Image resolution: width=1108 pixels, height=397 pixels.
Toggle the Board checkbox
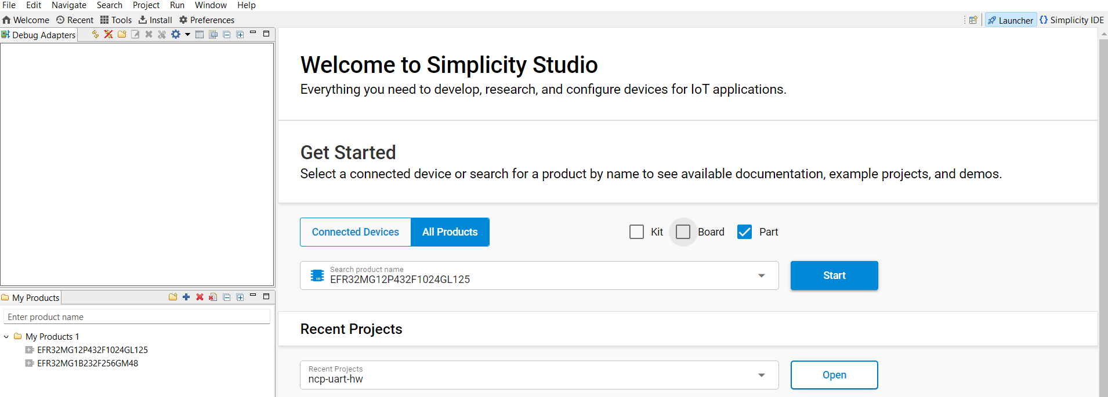683,232
